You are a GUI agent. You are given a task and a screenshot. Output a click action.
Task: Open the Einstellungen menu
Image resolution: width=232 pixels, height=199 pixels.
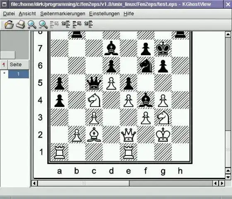tap(104, 14)
